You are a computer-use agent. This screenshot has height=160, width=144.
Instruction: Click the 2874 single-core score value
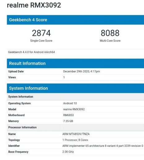41,33
